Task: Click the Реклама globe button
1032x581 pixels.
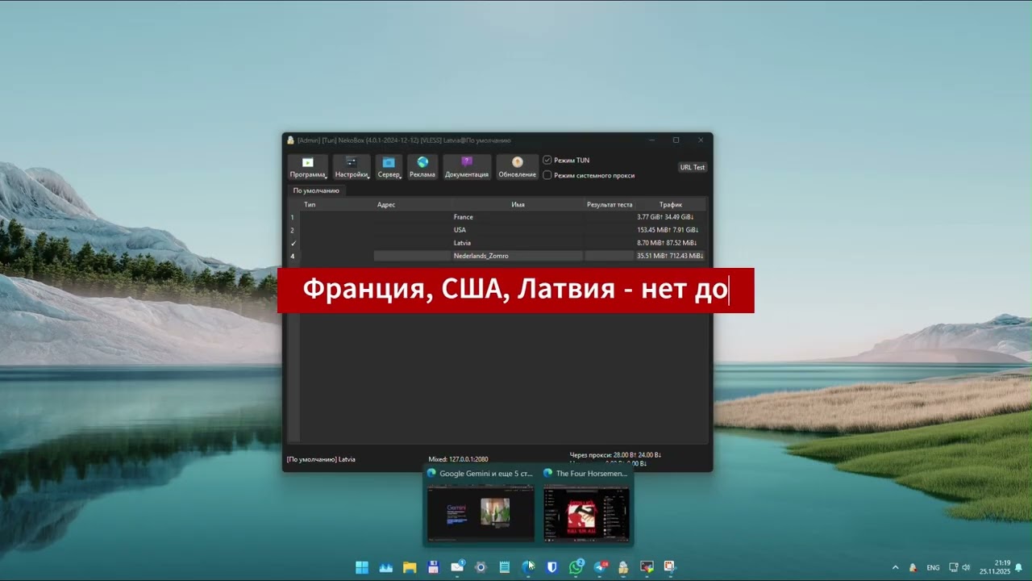Action: point(422,167)
